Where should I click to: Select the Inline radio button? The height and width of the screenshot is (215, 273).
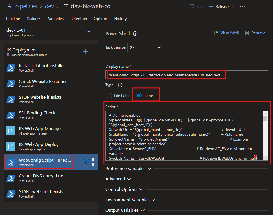click(139, 96)
